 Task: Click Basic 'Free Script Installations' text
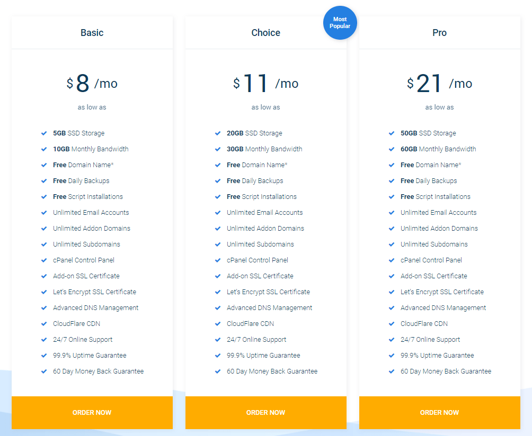pos(88,197)
